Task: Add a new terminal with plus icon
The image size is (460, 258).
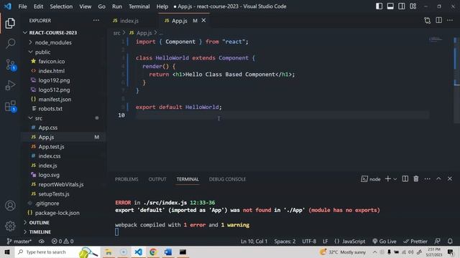Action: (387, 178)
